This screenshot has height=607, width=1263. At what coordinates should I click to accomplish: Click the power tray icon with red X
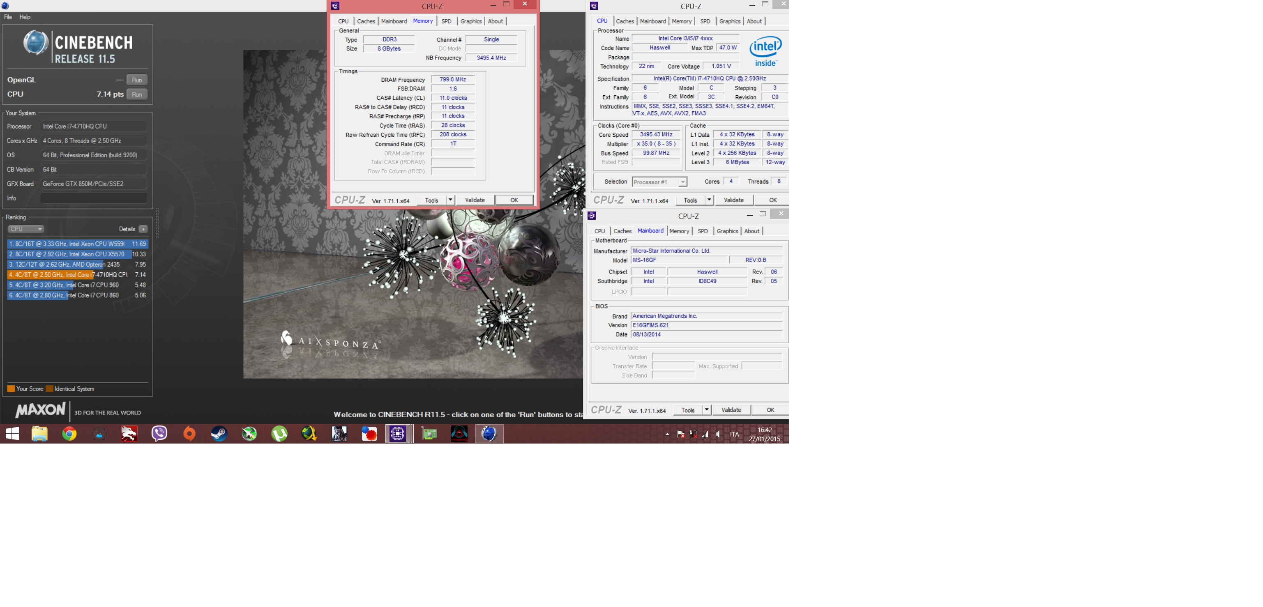point(693,434)
